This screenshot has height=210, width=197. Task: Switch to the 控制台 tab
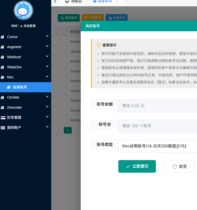tap(73, 2)
